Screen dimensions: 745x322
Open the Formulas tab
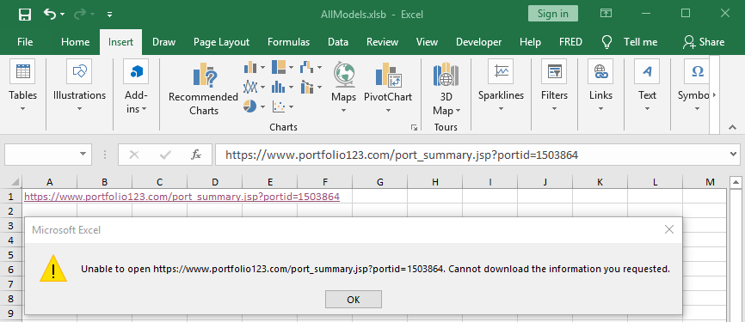click(288, 42)
